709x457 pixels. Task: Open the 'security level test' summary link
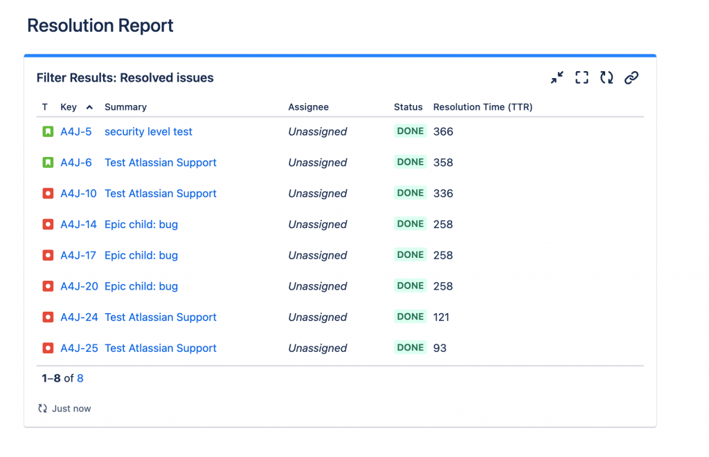tap(148, 131)
